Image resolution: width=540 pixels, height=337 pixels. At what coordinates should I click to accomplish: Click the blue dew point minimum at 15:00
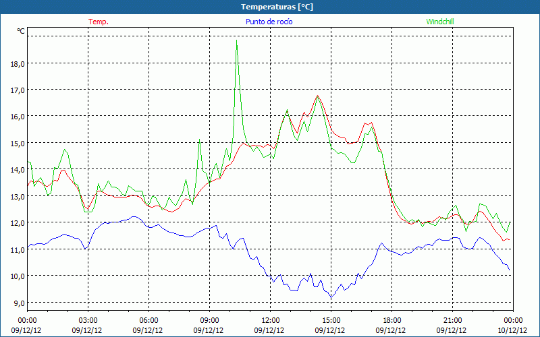click(331, 297)
